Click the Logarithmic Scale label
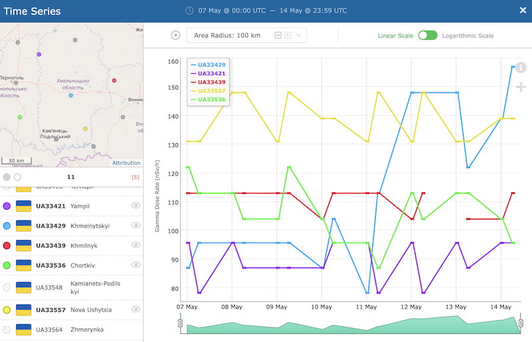 coord(468,36)
